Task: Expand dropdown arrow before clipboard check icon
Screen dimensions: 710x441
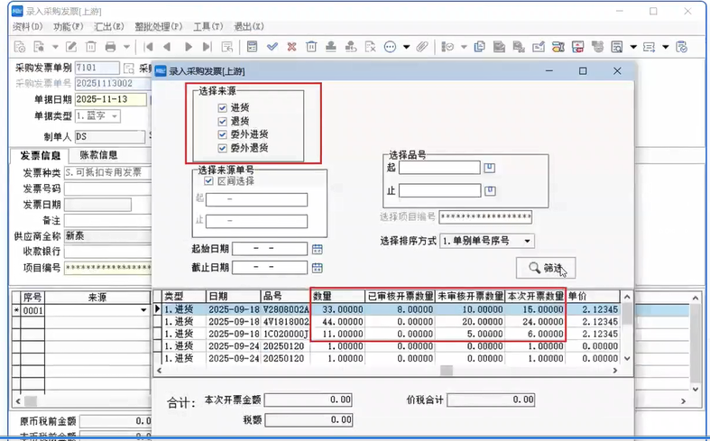Action: coord(665,47)
